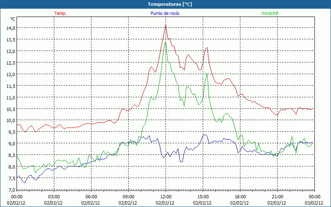Click the blue dew point peak after 15:00
This screenshot has height=207, width=331.
coord(204,134)
